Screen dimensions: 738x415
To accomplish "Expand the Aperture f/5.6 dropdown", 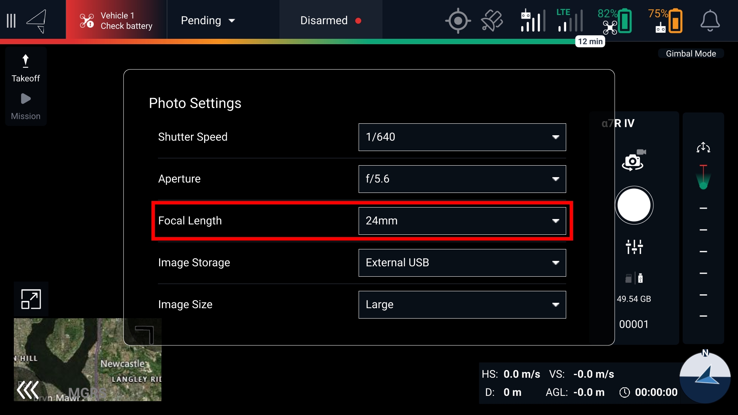I will click(462, 179).
